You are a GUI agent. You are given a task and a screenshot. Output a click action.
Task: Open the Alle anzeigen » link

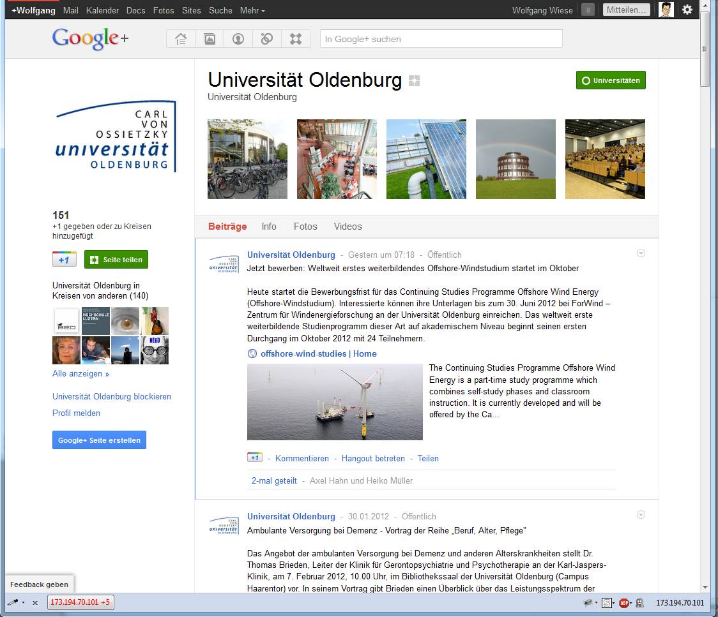point(80,374)
